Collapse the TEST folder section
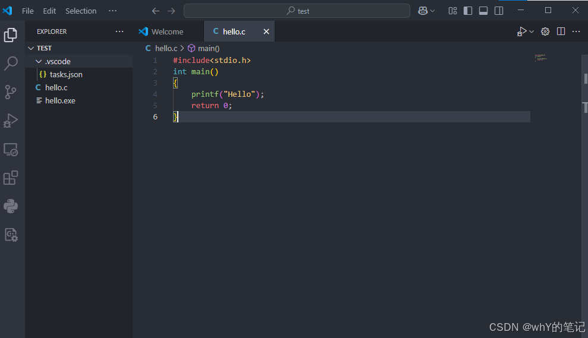The height and width of the screenshot is (338, 588). pyautogui.click(x=31, y=48)
